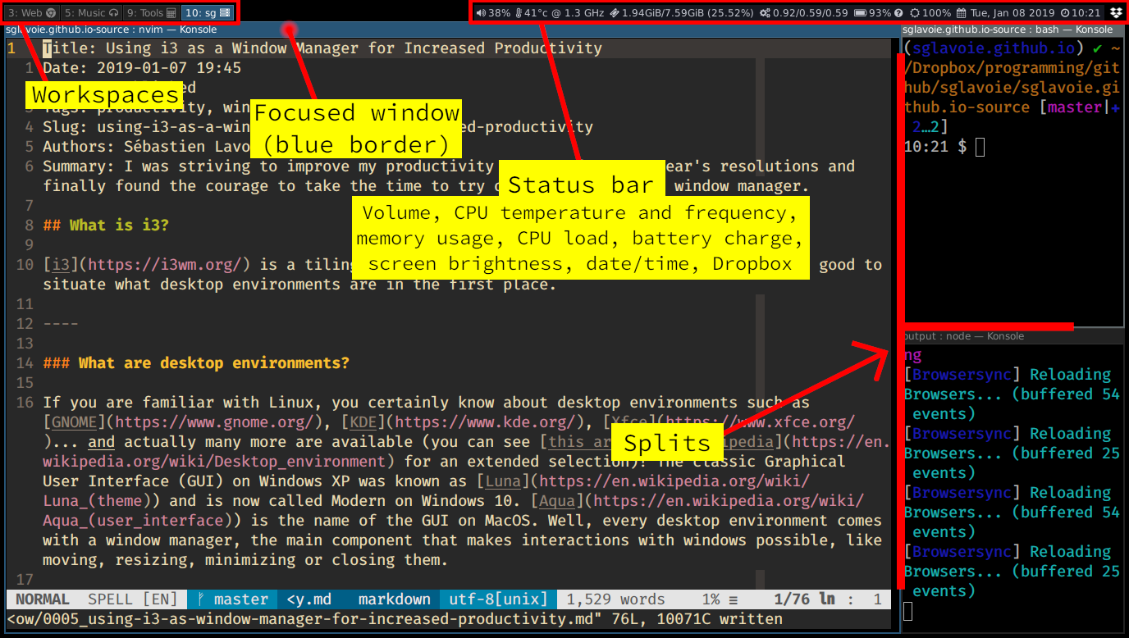
Task: Click the battery charge icon
Action: click(x=860, y=13)
